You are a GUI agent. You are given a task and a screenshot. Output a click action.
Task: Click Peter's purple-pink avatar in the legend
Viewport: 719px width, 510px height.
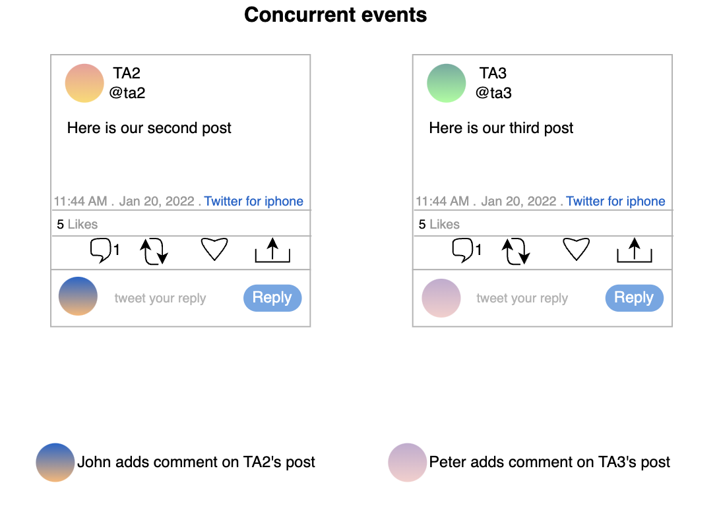pos(407,463)
